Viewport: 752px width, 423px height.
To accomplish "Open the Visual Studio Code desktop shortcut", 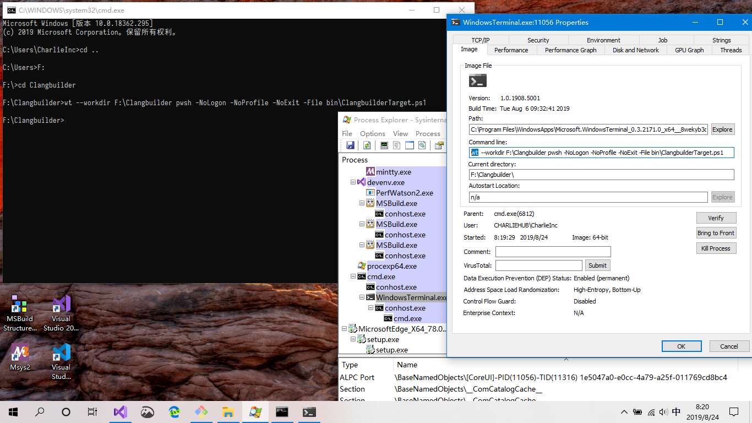I will pyautogui.click(x=61, y=362).
